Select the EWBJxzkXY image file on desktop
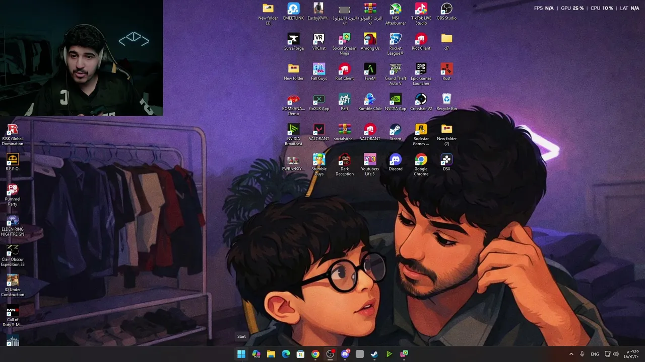This screenshot has height=362, width=645. pyautogui.click(x=293, y=163)
